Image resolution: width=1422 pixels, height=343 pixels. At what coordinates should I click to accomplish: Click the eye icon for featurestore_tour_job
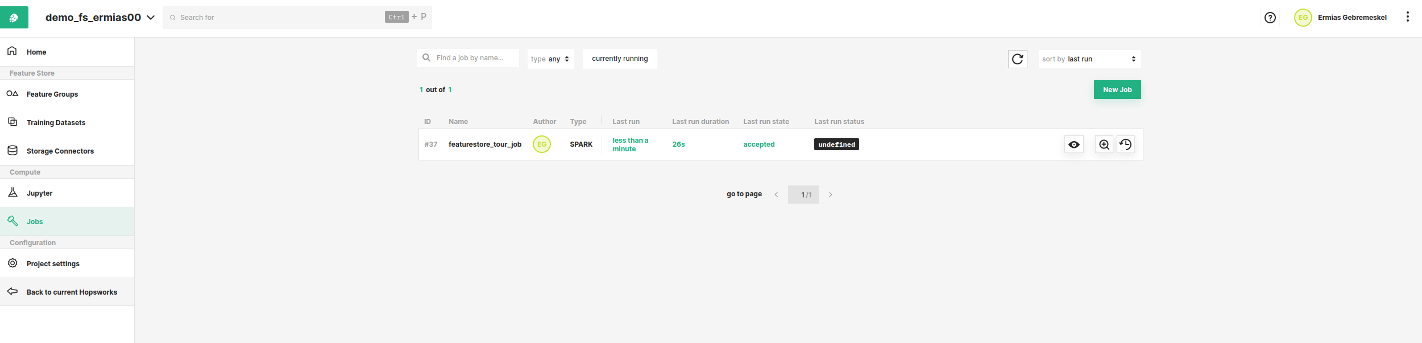click(x=1073, y=144)
